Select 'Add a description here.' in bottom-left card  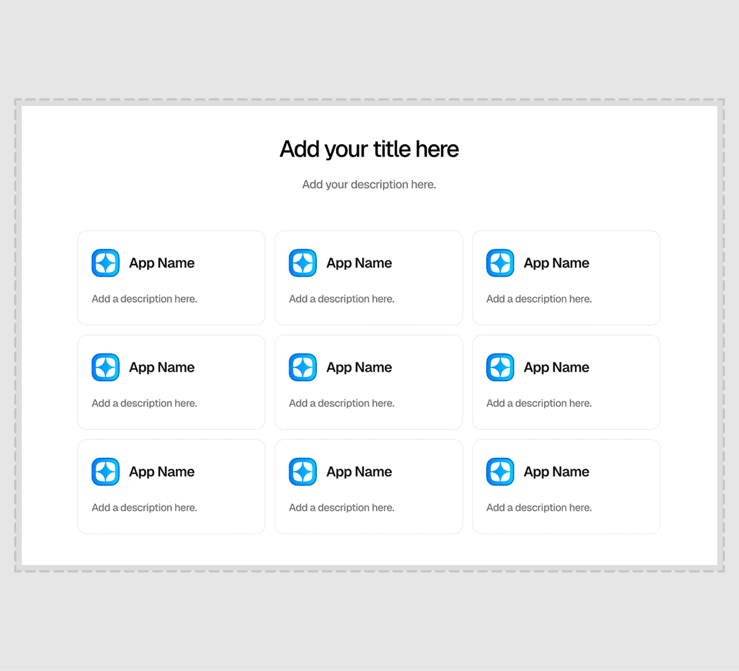[x=145, y=508]
